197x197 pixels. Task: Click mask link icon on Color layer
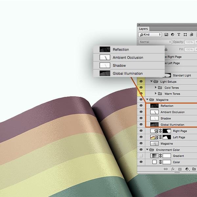tap(161, 162)
